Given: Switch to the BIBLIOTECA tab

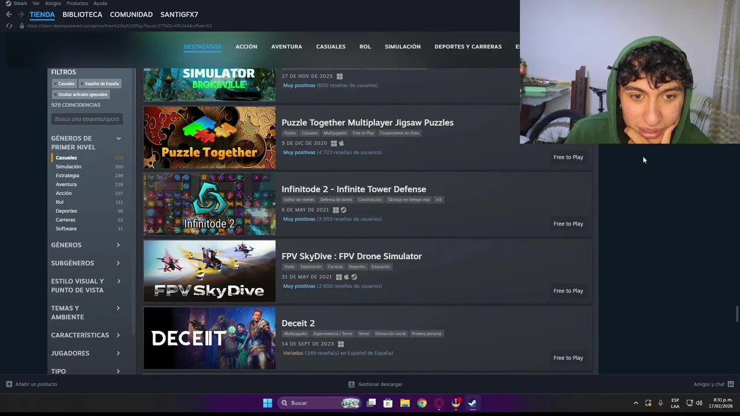Looking at the screenshot, I should tap(82, 14).
